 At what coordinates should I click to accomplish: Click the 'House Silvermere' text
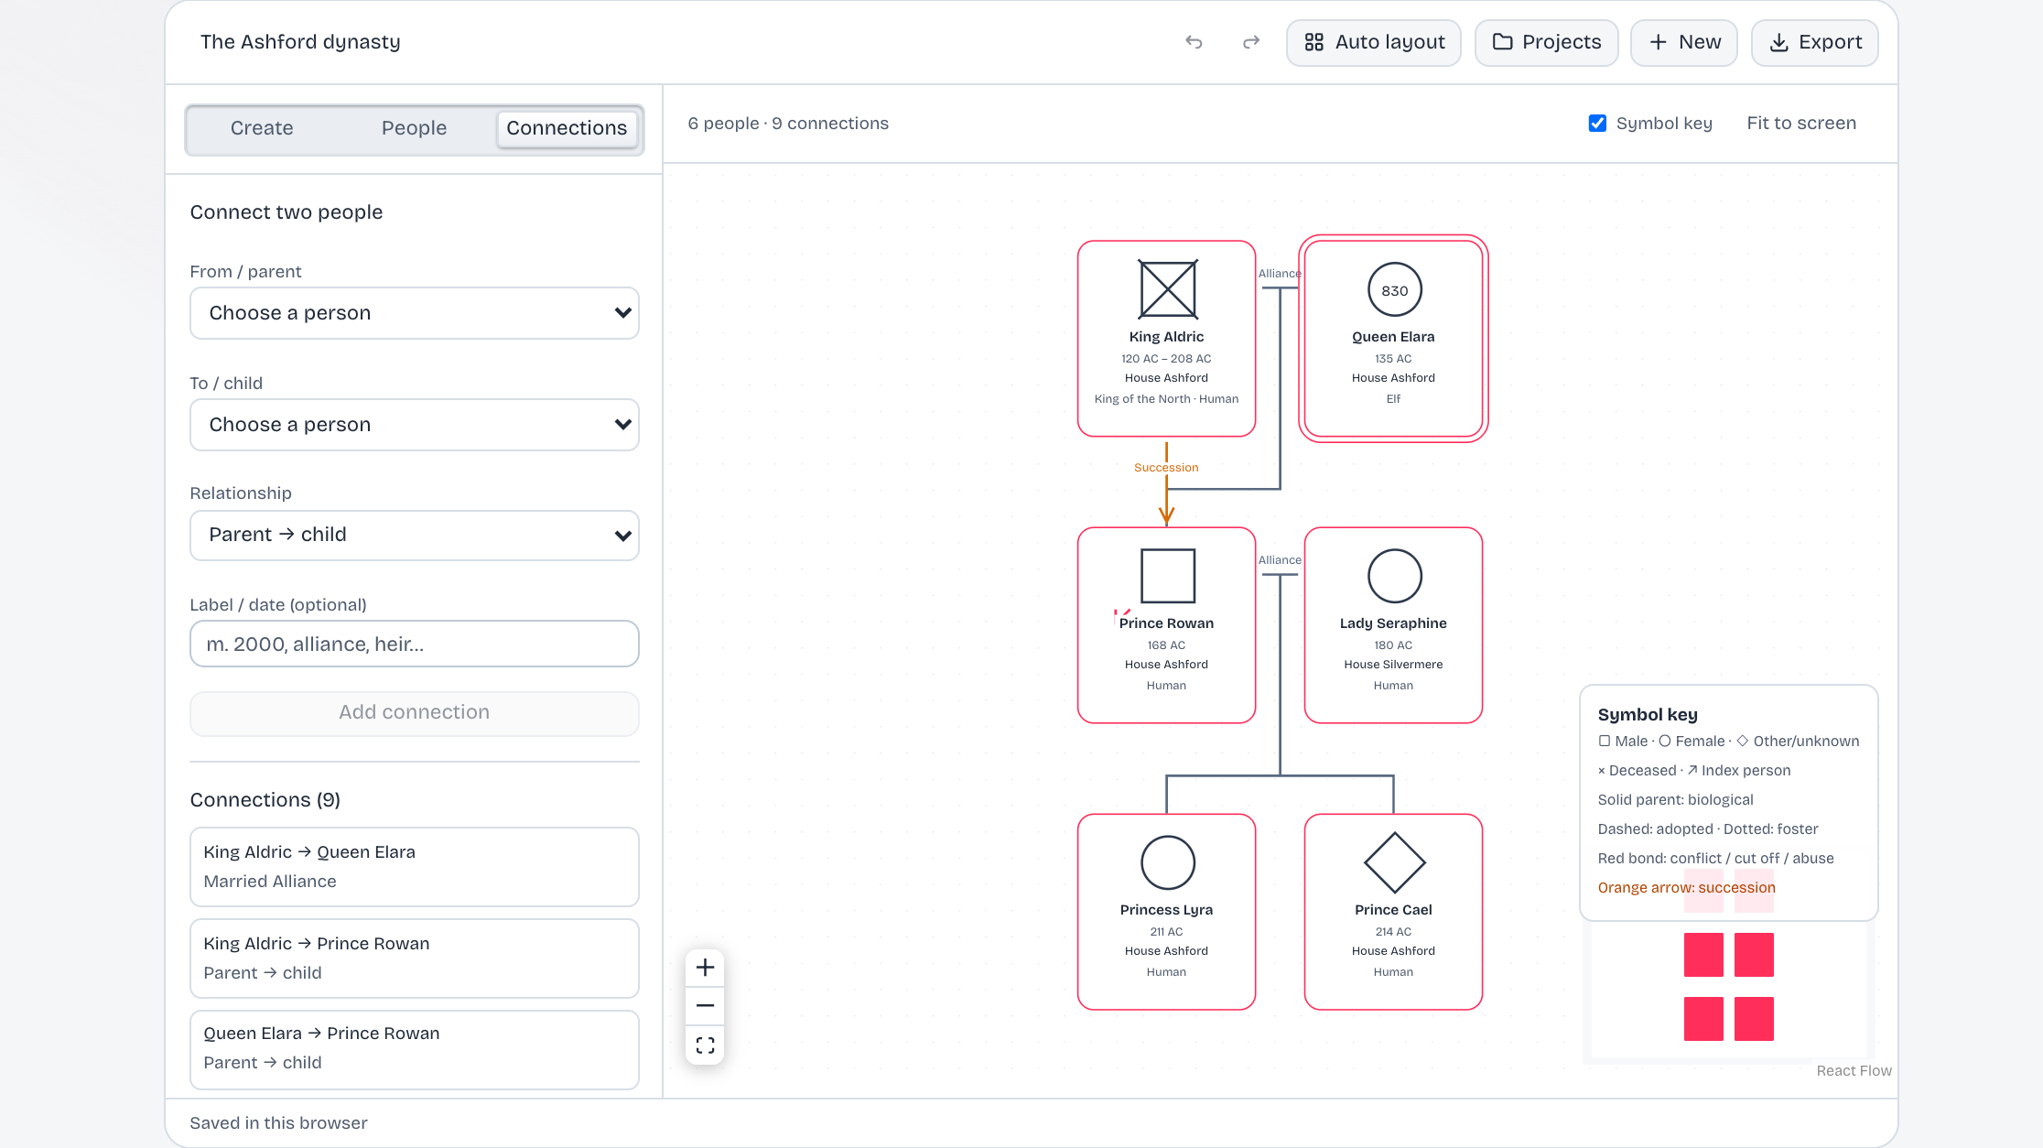tap(1393, 665)
